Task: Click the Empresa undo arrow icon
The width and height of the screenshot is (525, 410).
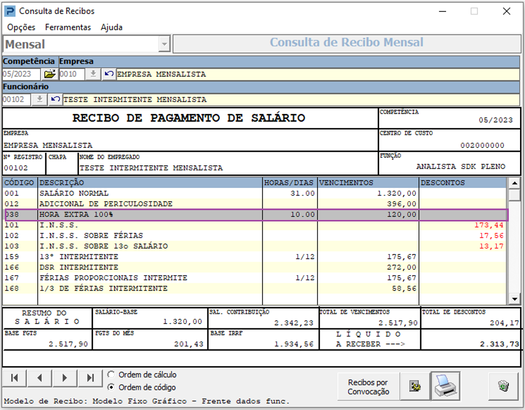Action: (109, 74)
